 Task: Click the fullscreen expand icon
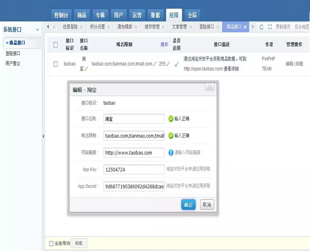(270, 27)
